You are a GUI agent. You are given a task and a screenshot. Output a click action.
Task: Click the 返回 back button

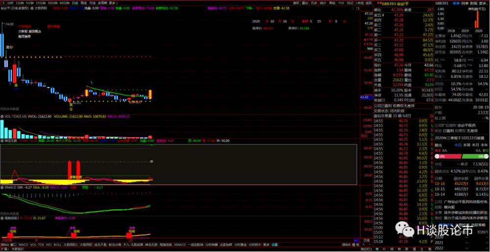[x=369, y=3]
